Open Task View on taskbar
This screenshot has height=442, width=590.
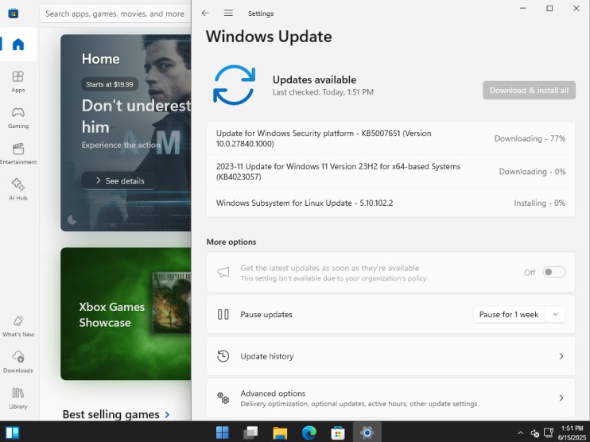tap(250, 432)
